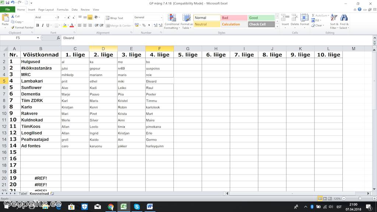Click the Percent Style icon

[144, 25]
